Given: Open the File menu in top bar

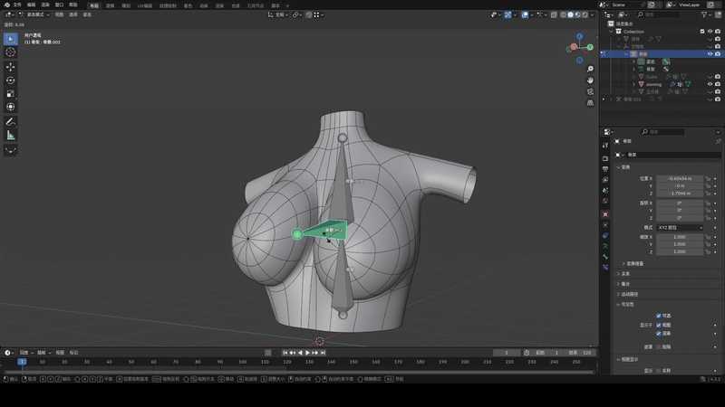Looking at the screenshot, I should (x=17, y=5).
